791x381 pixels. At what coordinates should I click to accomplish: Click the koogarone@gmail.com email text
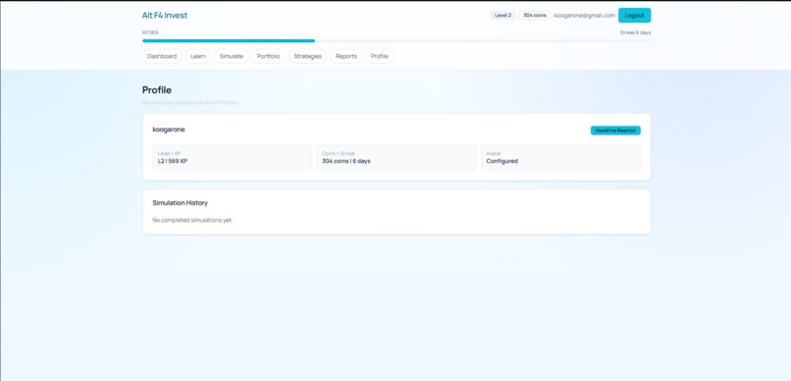(x=585, y=15)
